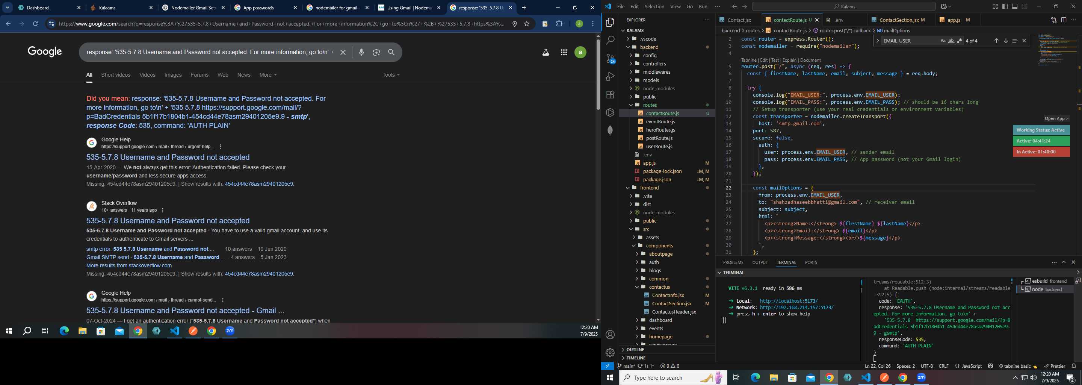Switch to App passwords Chrome tab

(266, 8)
